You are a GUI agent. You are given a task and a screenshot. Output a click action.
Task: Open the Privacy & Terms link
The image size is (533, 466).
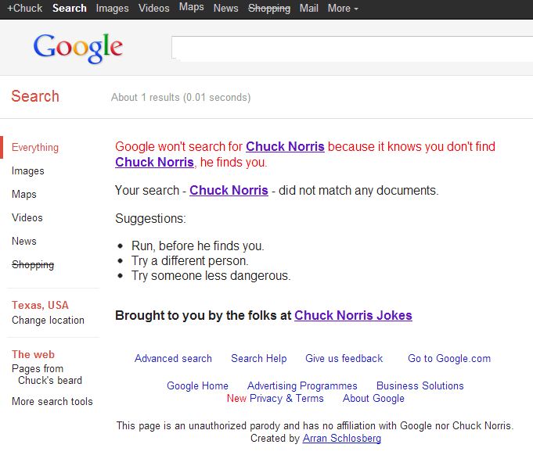(x=286, y=398)
